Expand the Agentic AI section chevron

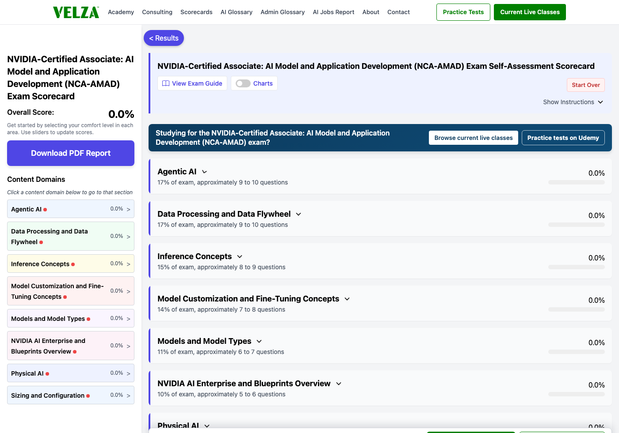[204, 172]
